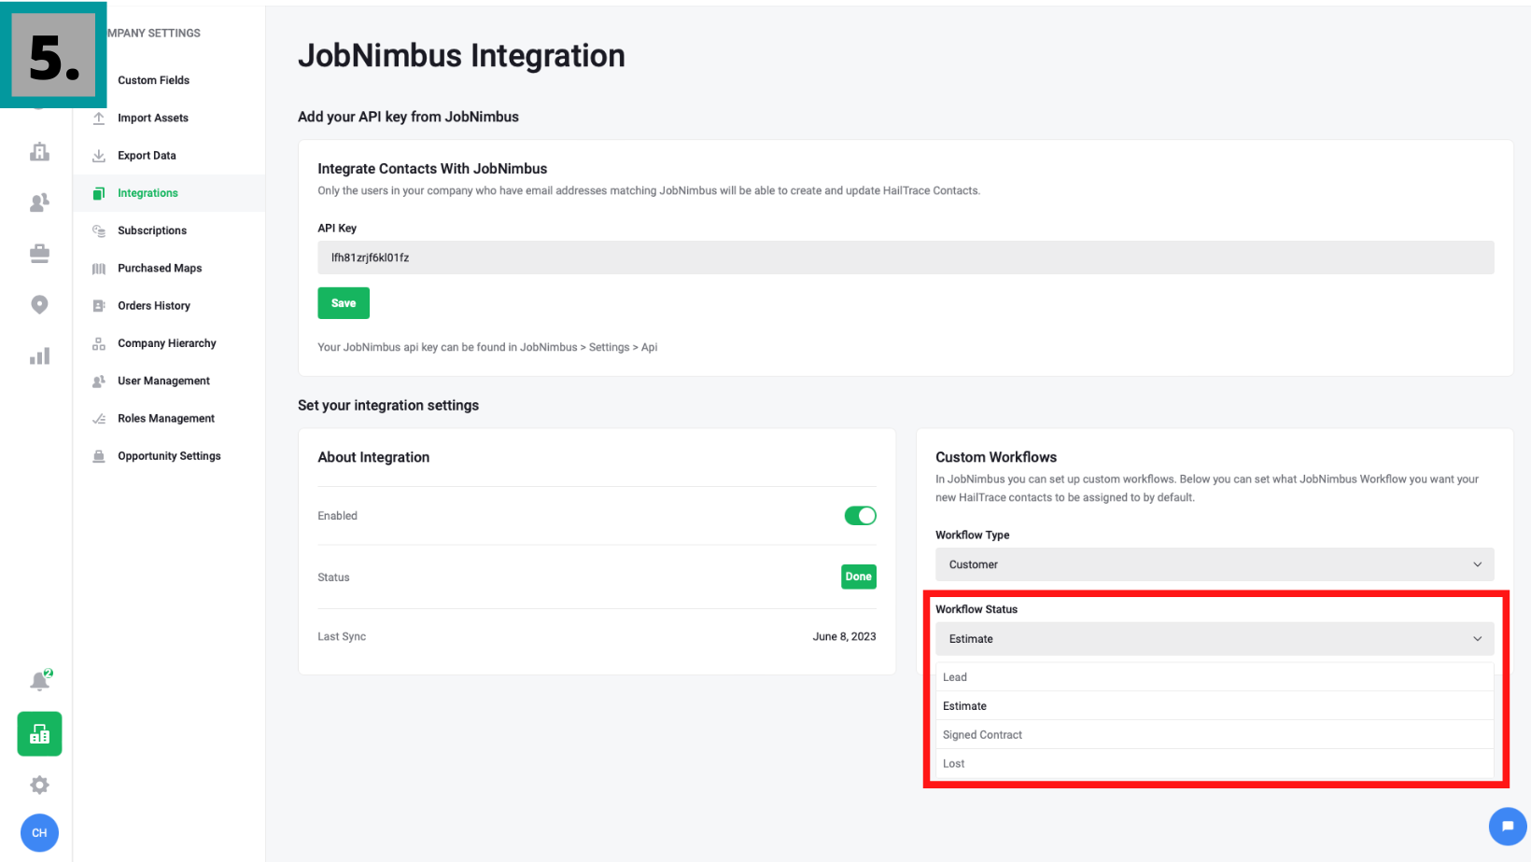Click the 'JobNimbus Integration' page title
Viewport: 1531px width, 862px height.
(461, 56)
